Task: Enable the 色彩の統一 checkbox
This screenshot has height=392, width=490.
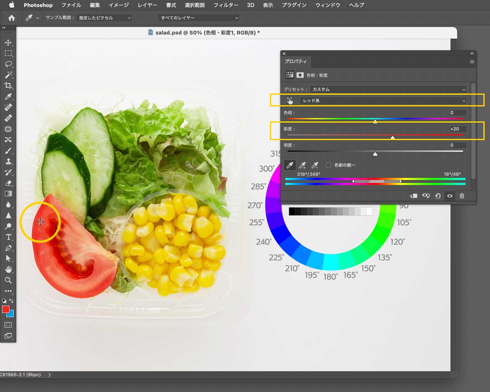Action: (x=328, y=165)
